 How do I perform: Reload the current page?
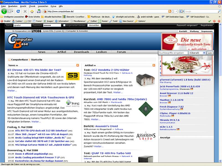(18, 11)
